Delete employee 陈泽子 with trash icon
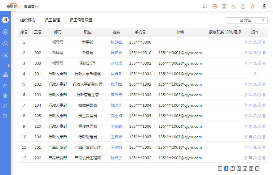The height and width of the screenshot is (175, 273). [x=264, y=158]
